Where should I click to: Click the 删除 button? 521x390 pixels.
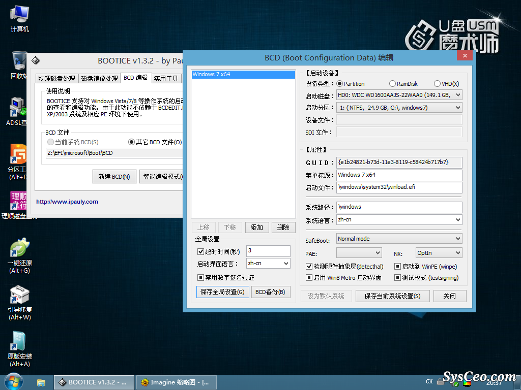[283, 227]
